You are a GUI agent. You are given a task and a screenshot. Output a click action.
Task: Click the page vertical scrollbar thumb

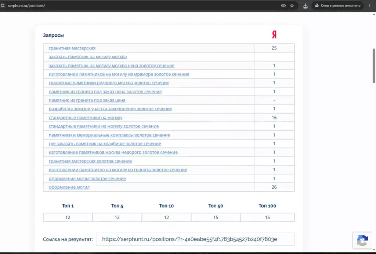374,66
